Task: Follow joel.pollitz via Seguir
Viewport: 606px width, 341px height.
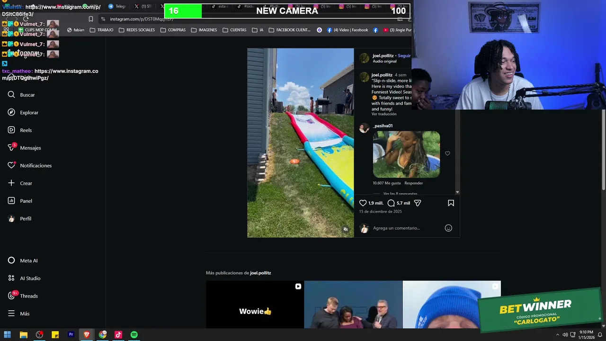Action: click(x=404, y=55)
